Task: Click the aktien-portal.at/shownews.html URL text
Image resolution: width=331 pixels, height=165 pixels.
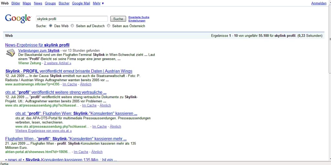Action: tap(38, 152)
